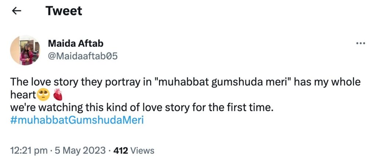Screen dimensions: 376x165
Task: Click the Views label
Action: 142,151
